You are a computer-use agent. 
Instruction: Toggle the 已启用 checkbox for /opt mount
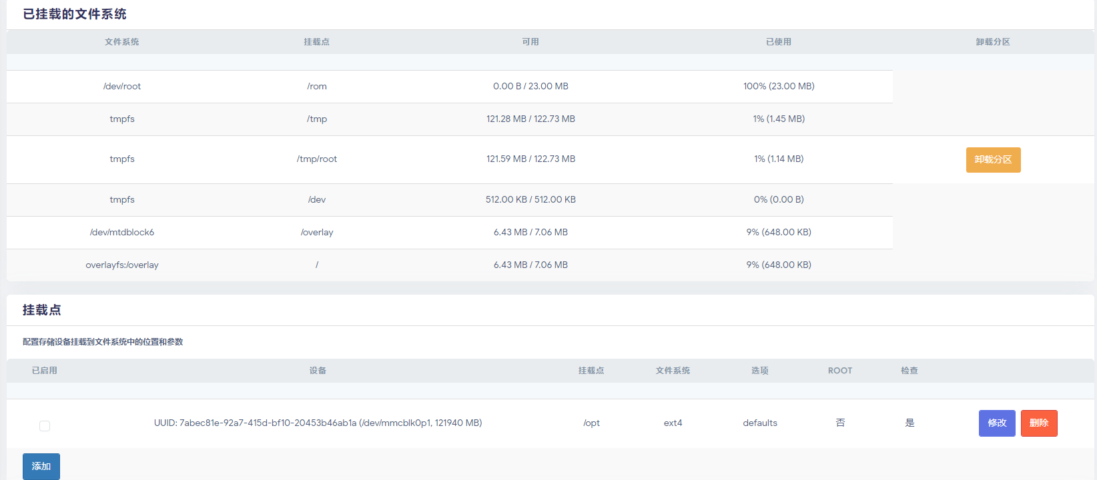(45, 426)
